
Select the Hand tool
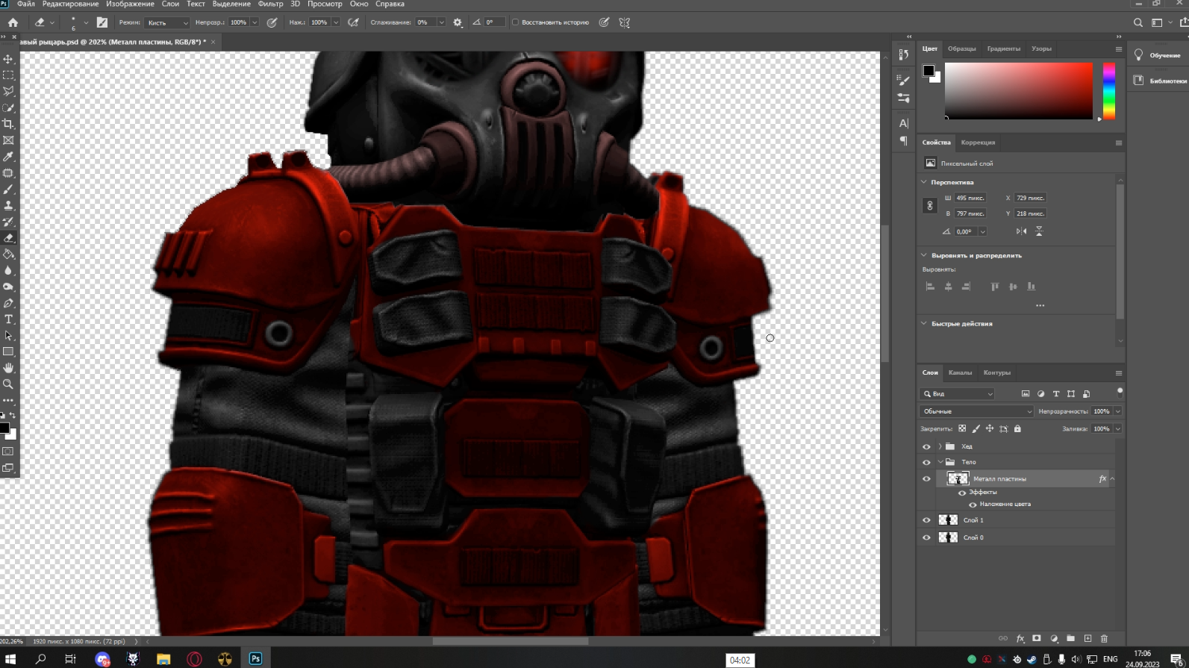tap(8, 368)
